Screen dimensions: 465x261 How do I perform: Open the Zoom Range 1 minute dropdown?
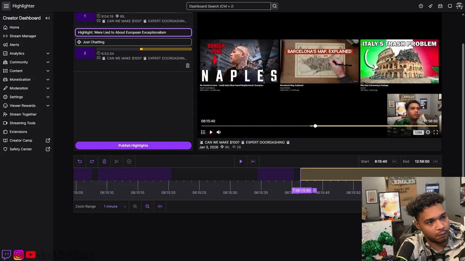(115, 206)
